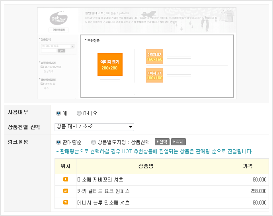Viewport: 273px width, 216px height.
Task: Click the lower 160x160 image placeholder
Action: coord(154,75)
